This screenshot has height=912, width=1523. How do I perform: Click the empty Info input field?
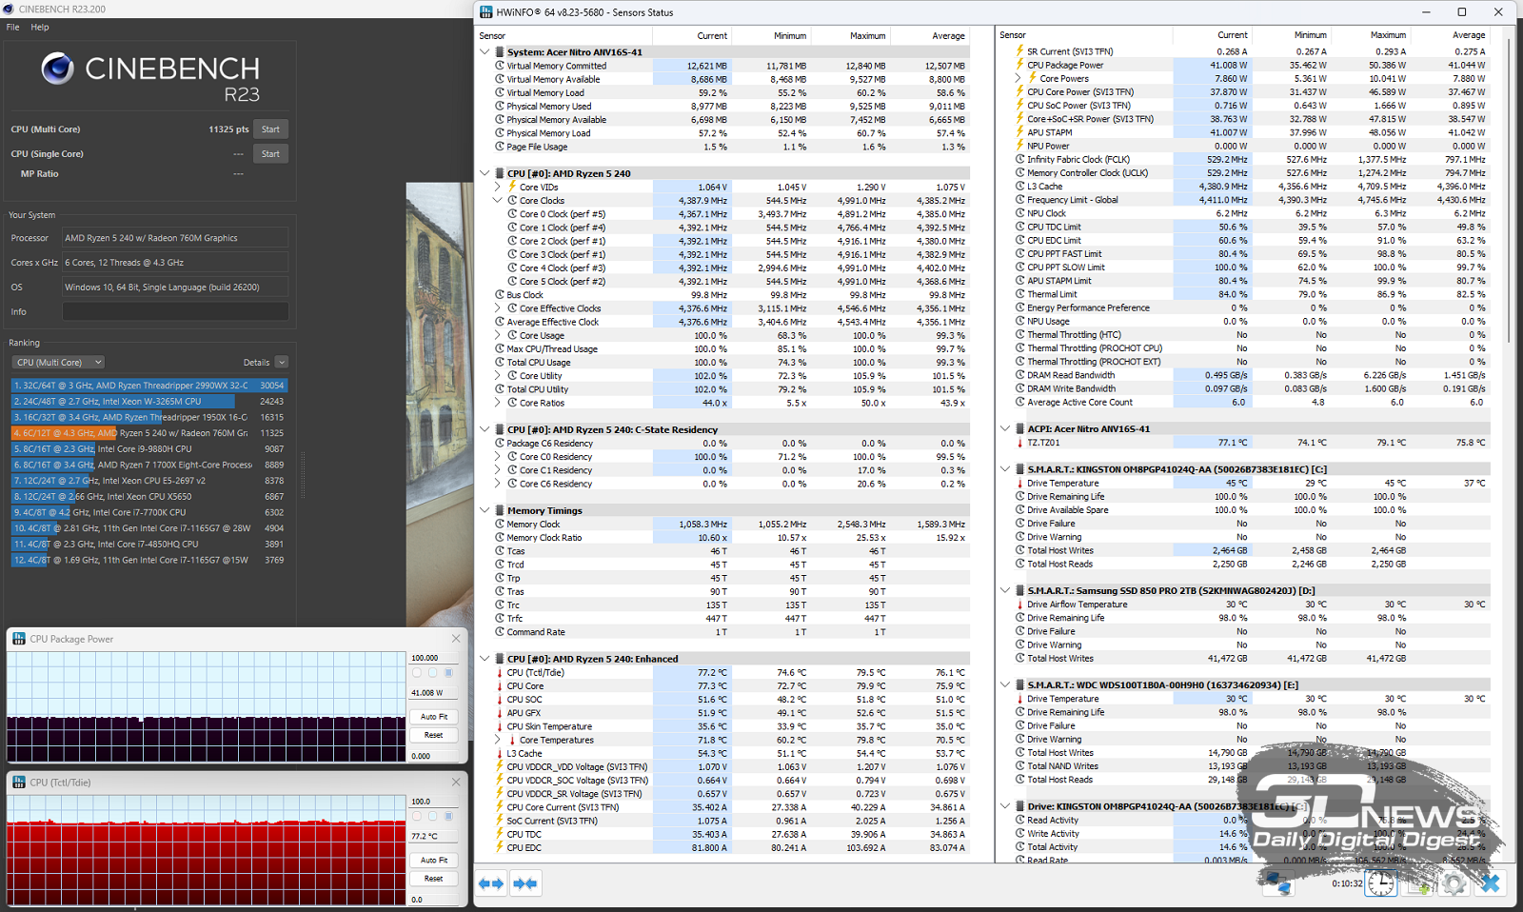pyautogui.click(x=175, y=312)
